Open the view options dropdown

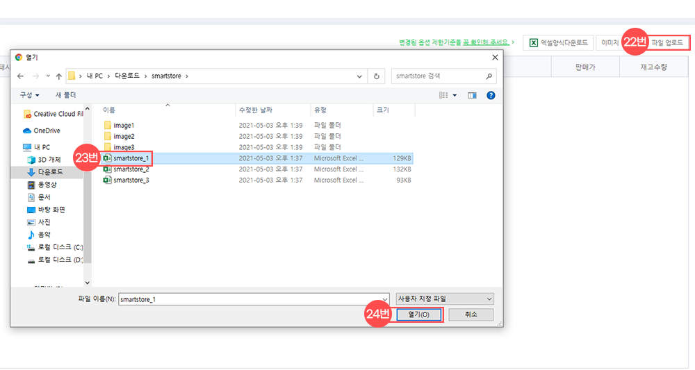point(455,95)
